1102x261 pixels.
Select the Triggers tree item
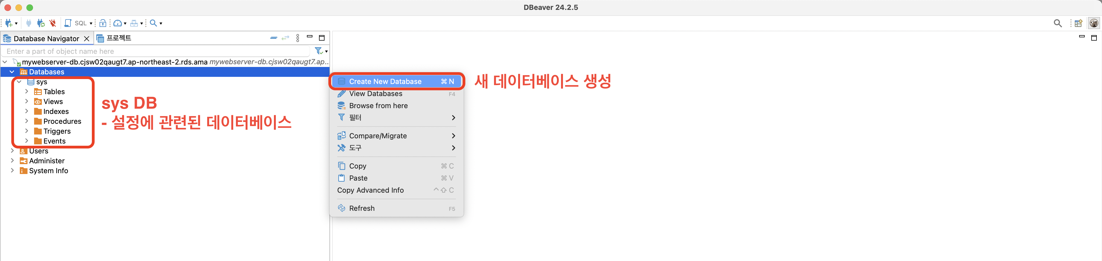[x=53, y=131]
